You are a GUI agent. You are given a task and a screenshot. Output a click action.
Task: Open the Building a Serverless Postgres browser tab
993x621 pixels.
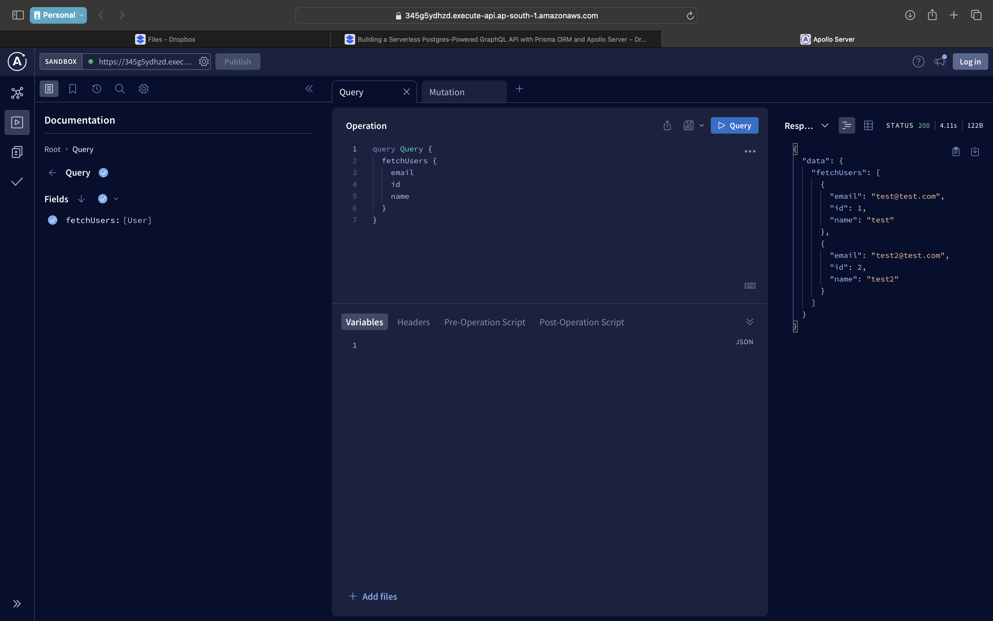tap(496, 39)
